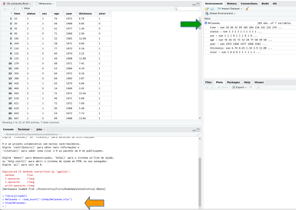This screenshot has width=296, height=210.
Task: Click the console vertical scrollbar
Action: point(200,182)
